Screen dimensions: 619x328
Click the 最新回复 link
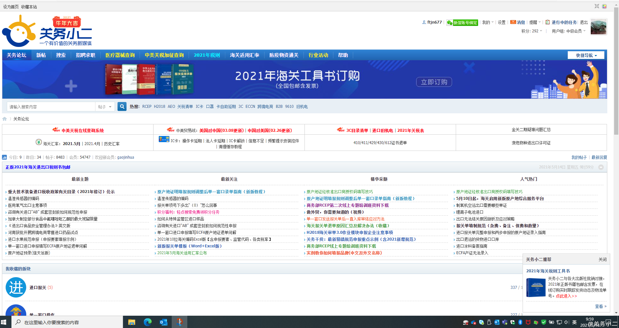tap(599, 157)
